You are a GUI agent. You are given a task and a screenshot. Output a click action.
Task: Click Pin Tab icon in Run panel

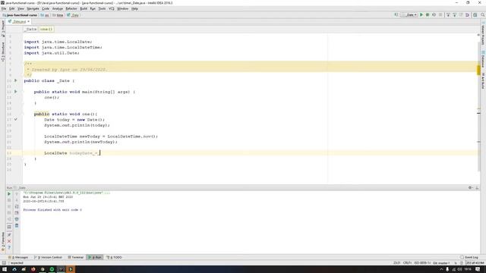[9, 234]
